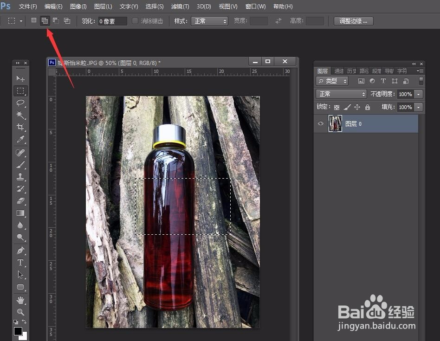This screenshot has width=440, height=341.
Task: Toggle lock position
Action: point(357,107)
